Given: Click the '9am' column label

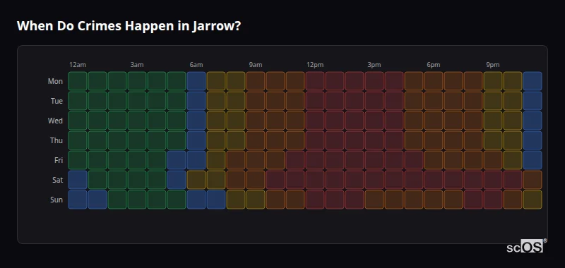Looking at the screenshot, I should [x=256, y=65].
